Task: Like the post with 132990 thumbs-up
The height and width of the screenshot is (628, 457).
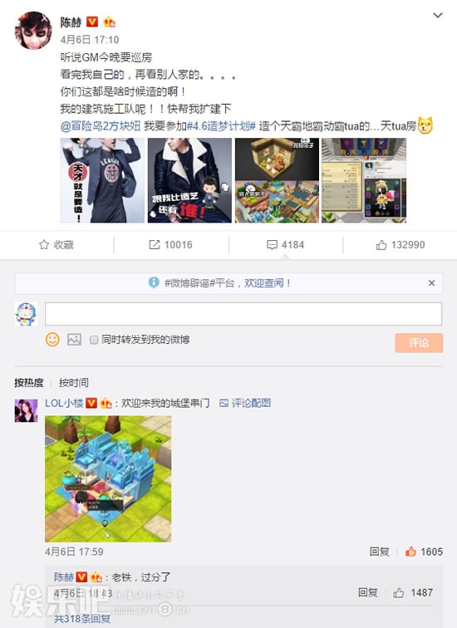Action: (400, 245)
